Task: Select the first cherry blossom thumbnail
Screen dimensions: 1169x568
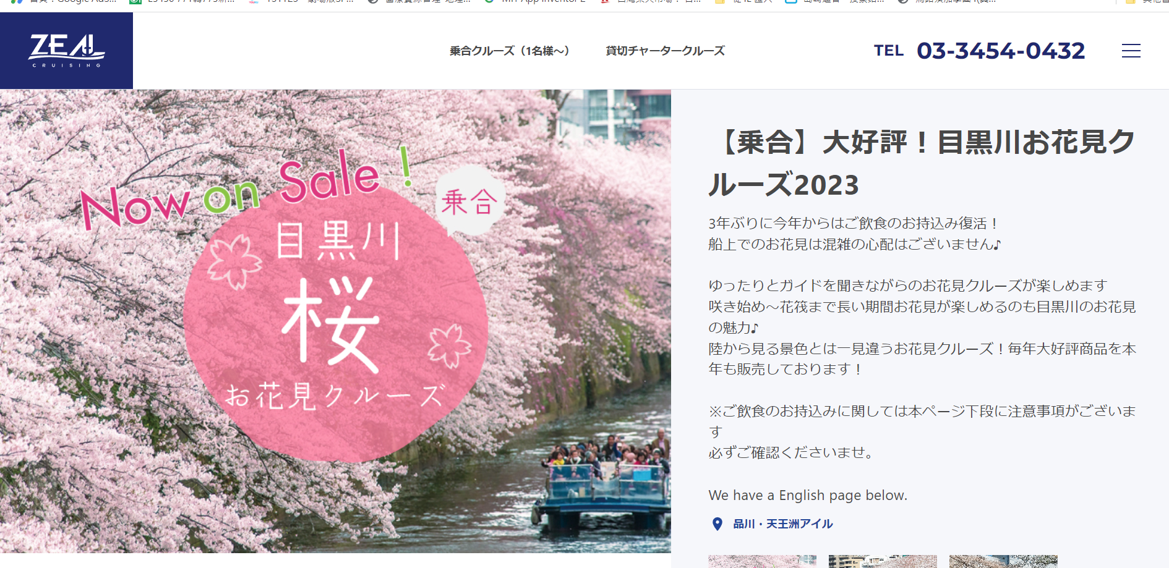Action: [762, 561]
